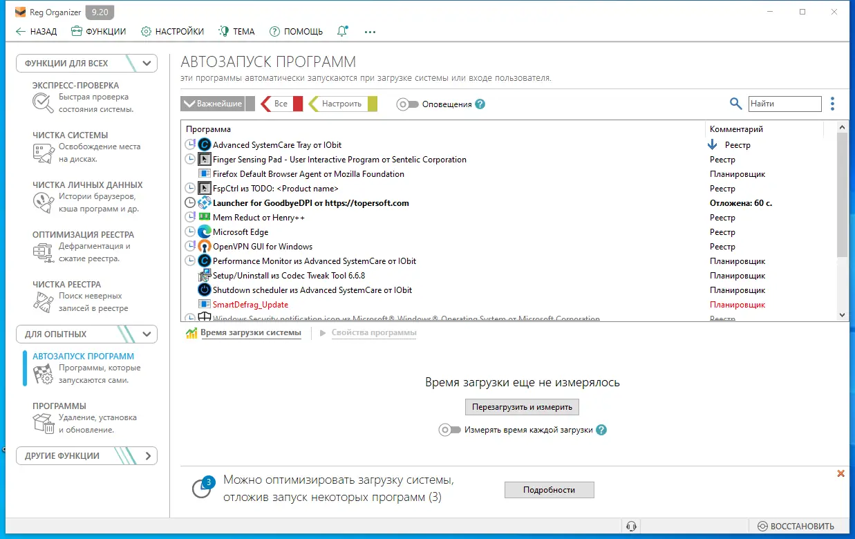Click the magnifier search icon
Viewport: 855px width, 539px height.
tap(735, 104)
